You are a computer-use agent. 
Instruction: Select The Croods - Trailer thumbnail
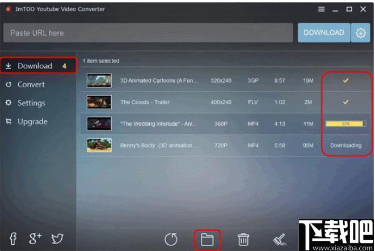[x=99, y=102]
